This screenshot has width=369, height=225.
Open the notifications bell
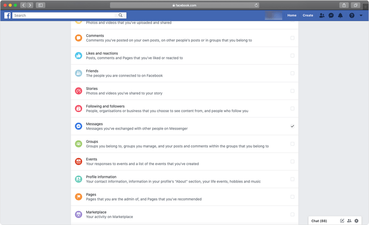[x=340, y=16]
